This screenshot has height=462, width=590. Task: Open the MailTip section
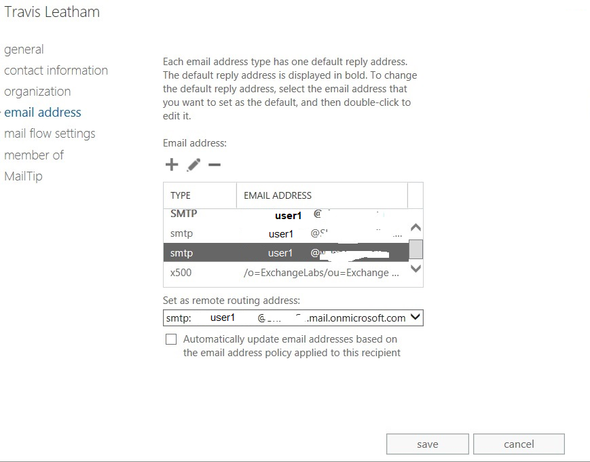tap(23, 176)
